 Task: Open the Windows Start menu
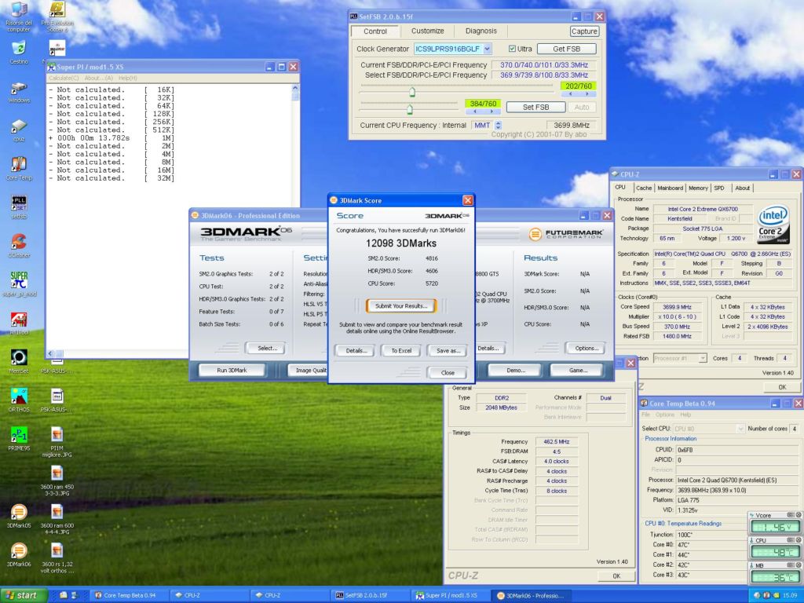24,595
